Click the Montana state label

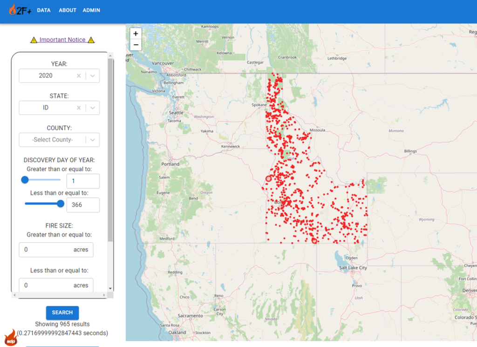(396, 131)
